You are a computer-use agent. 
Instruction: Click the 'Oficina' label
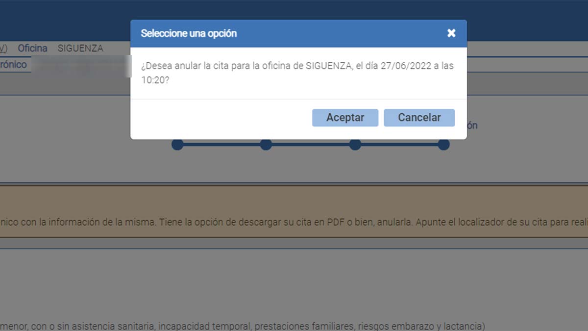[x=32, y=48]
